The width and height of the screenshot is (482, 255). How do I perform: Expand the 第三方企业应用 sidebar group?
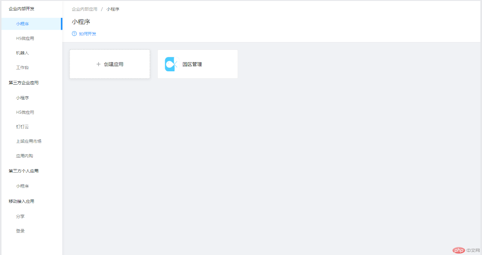click(x=24, y=83)
